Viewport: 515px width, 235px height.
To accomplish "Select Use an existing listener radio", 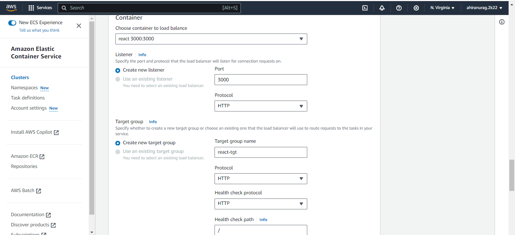I will tap(118, 79).
